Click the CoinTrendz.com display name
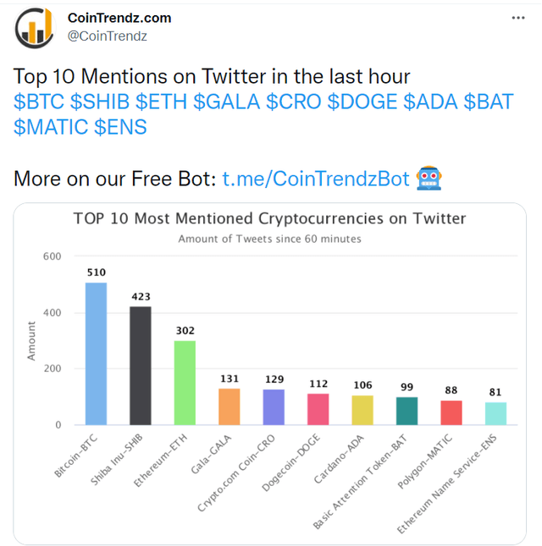542x546 pixels. point(119,18)
